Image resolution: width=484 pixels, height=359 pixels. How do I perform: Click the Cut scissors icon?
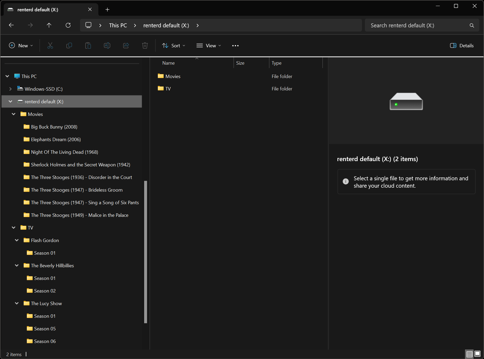50,45
